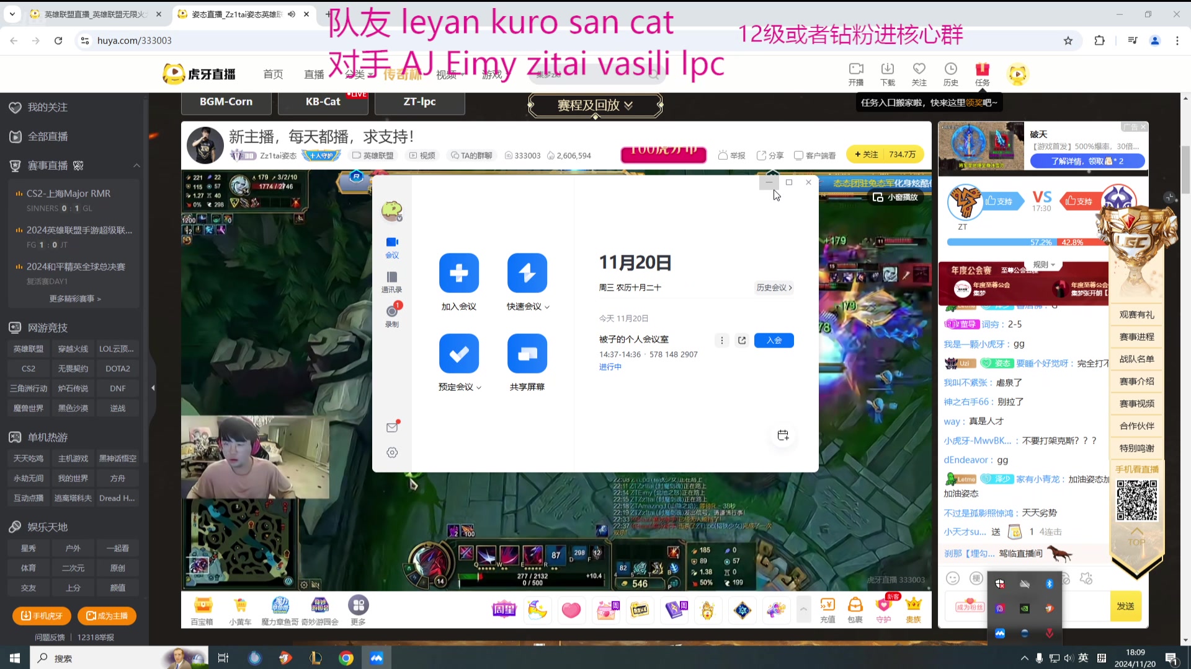Expand the gift bar with the up arrow
Screen dimensions: 1191x669
[803, 610]
